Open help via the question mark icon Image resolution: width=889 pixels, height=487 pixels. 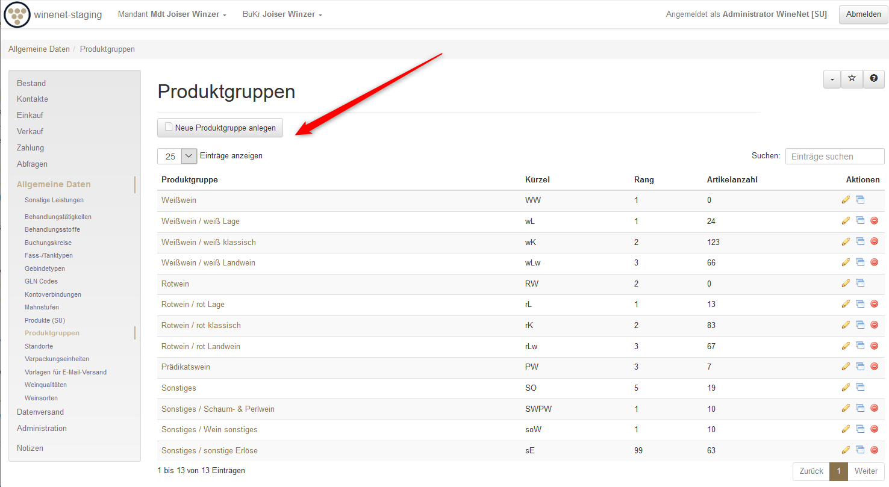[873, 79]
